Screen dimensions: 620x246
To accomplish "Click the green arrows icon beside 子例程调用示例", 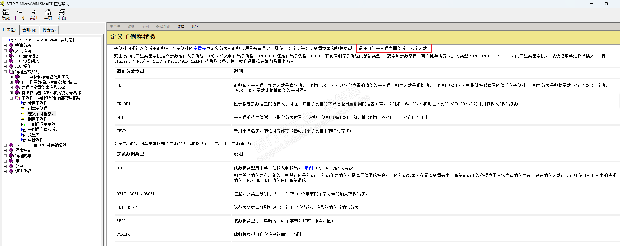I will click(x=24, y=124).
